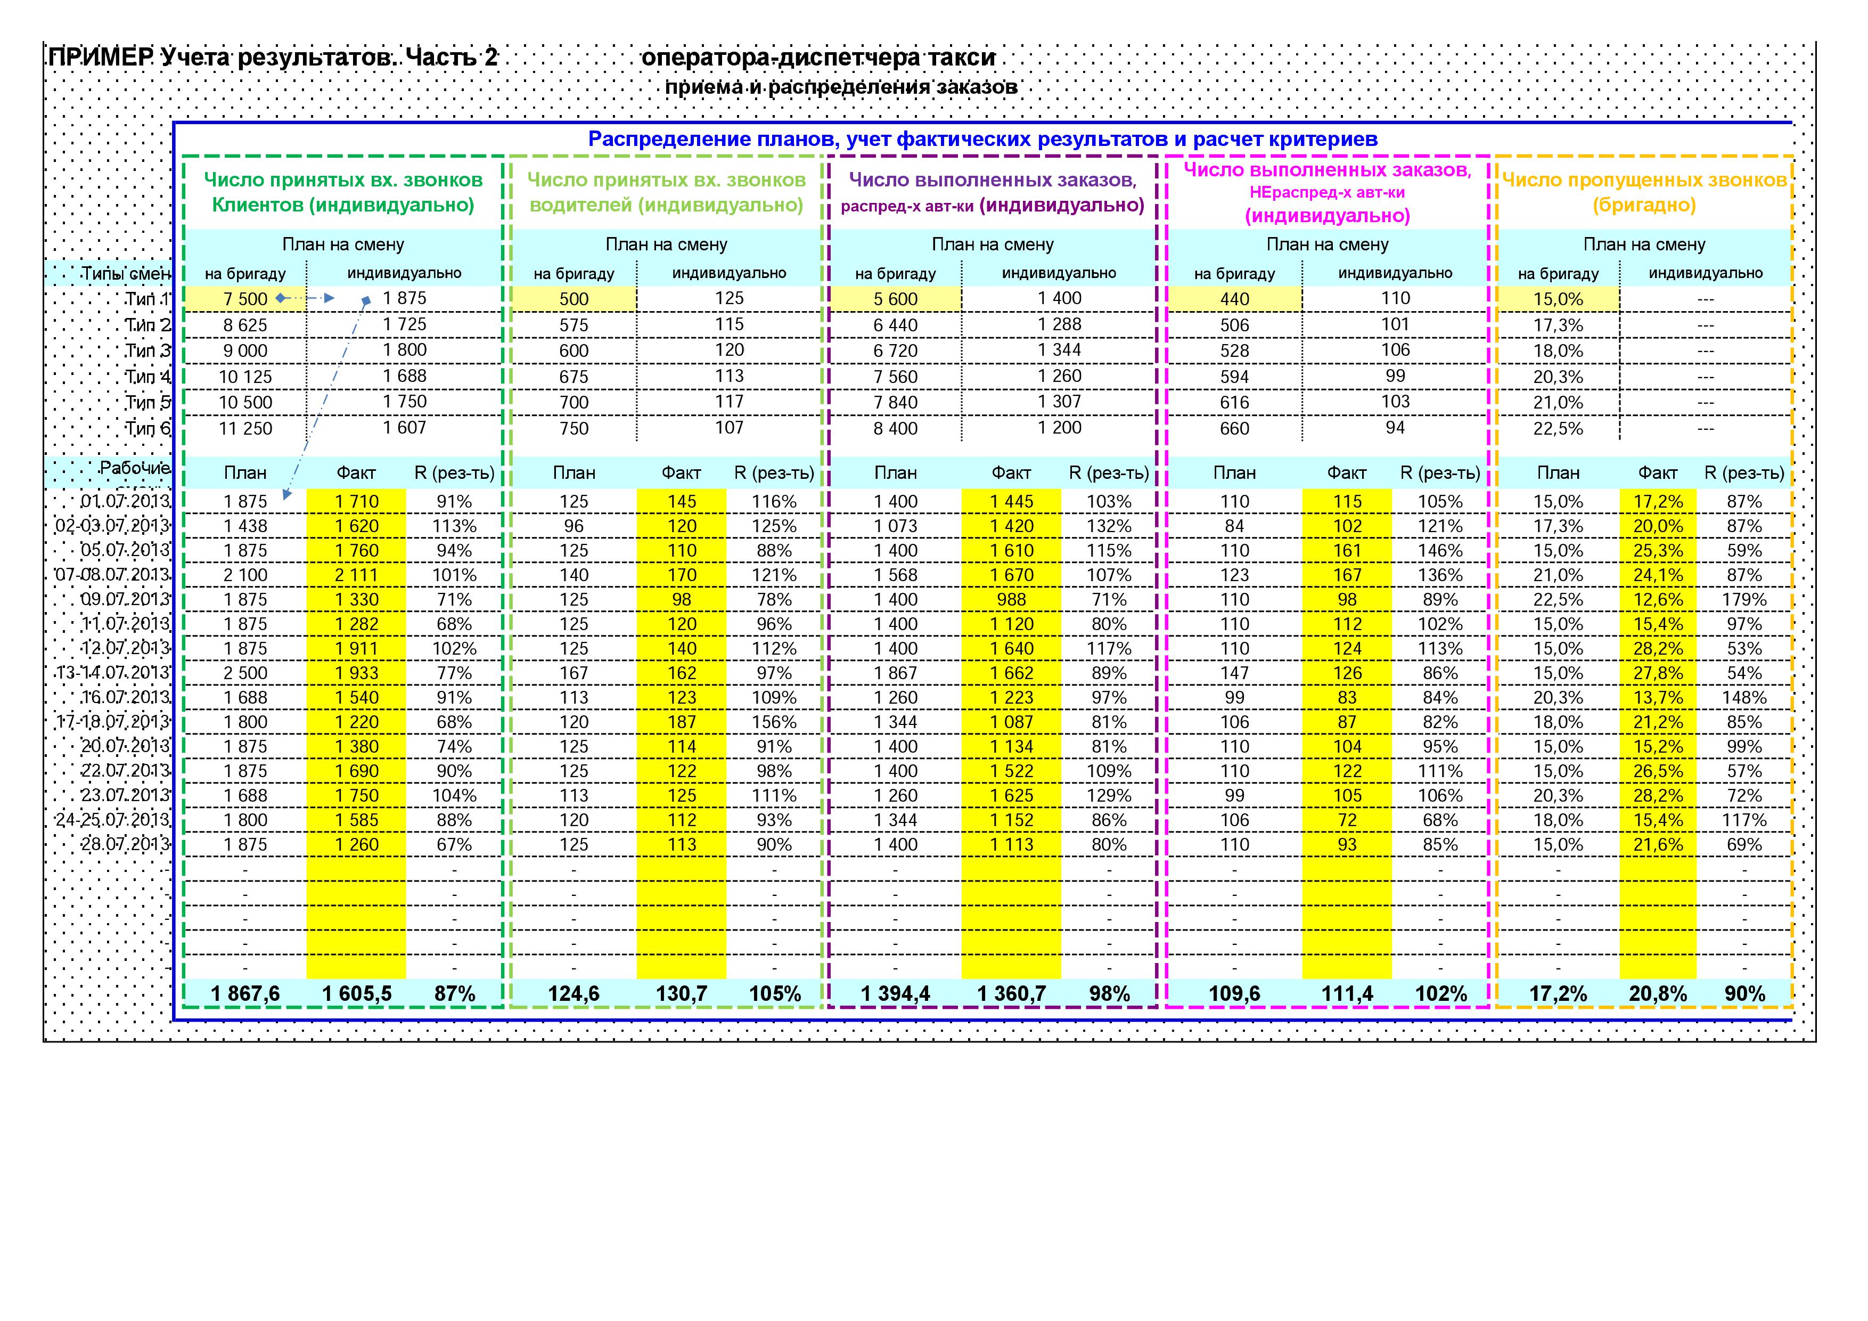The width and height of the screenshot is (1868, 1321).
Task: Select the plan cell '1 073'
Action: (896, 526)
